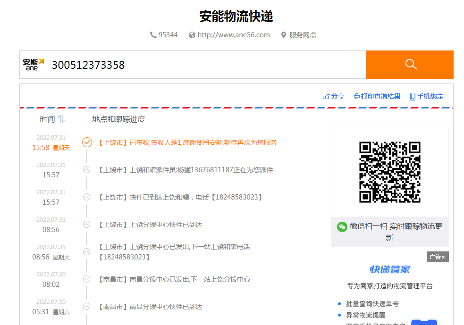Close the ad with 广告× button

pos(438,257)
